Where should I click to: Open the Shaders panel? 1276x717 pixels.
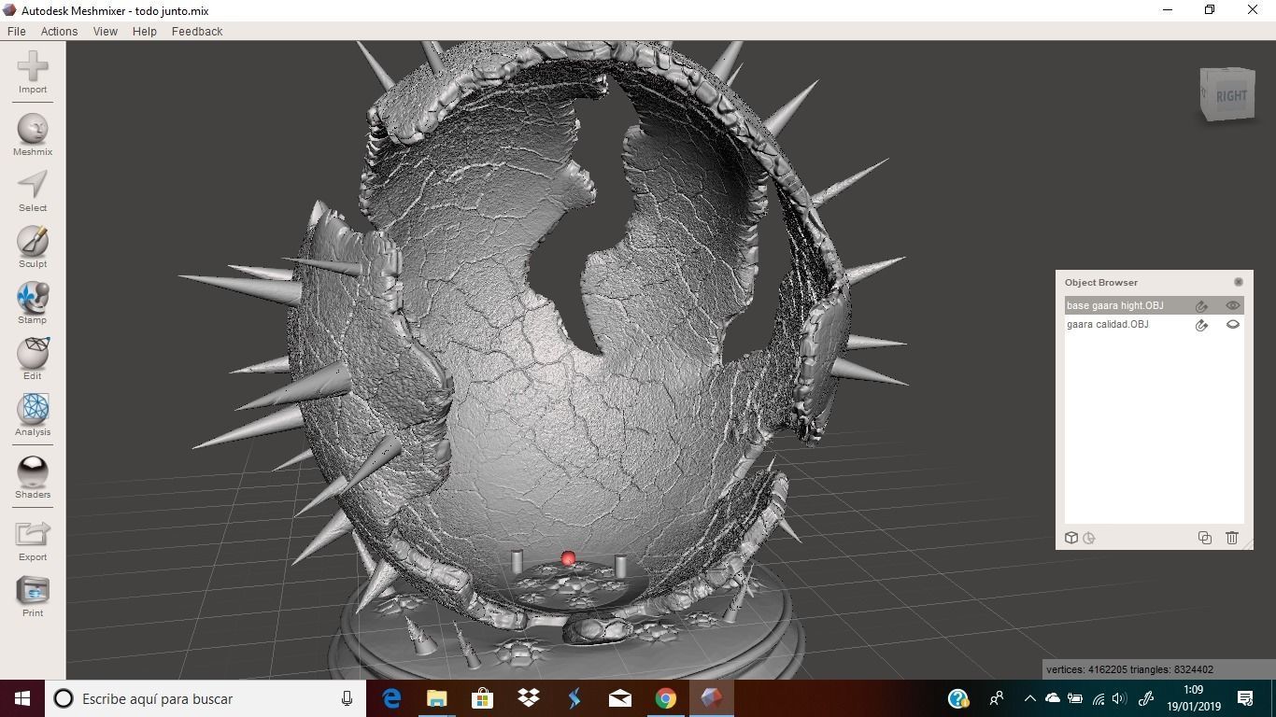pos(33,471)
